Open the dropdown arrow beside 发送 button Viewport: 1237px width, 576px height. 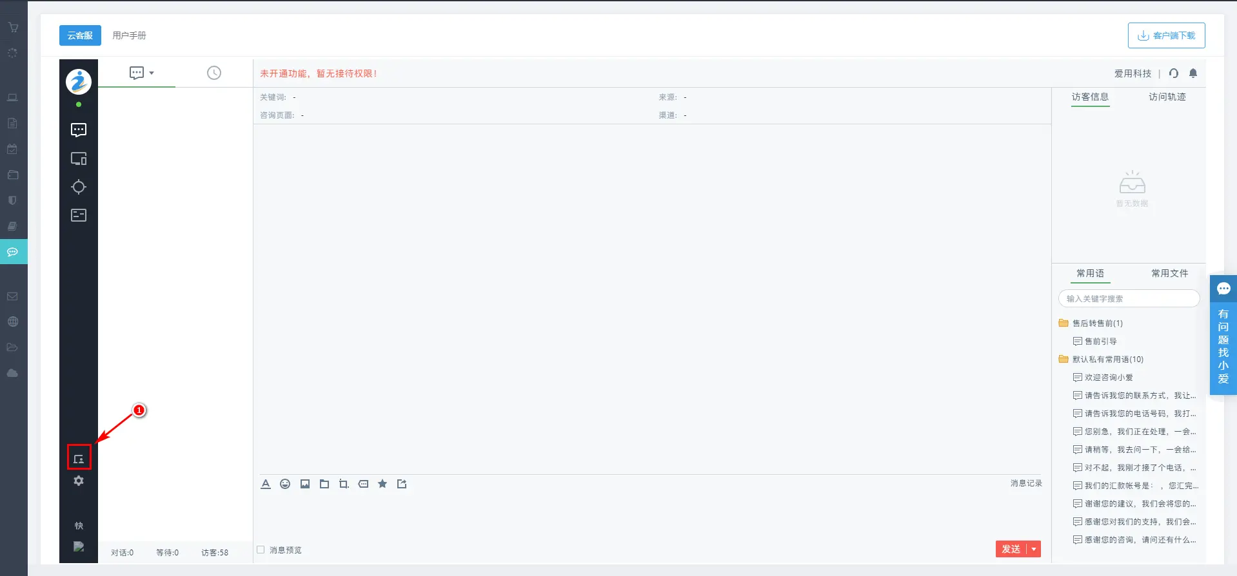tap(1034, 549)
